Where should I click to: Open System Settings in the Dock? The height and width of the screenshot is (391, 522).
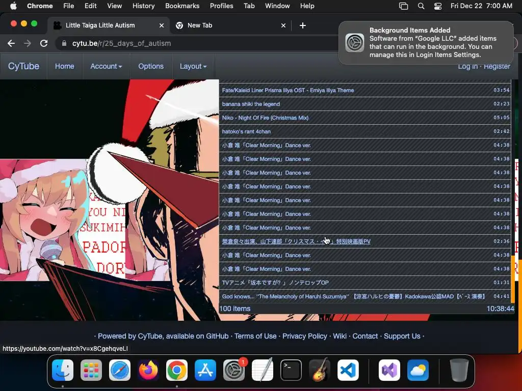[233, 370]
